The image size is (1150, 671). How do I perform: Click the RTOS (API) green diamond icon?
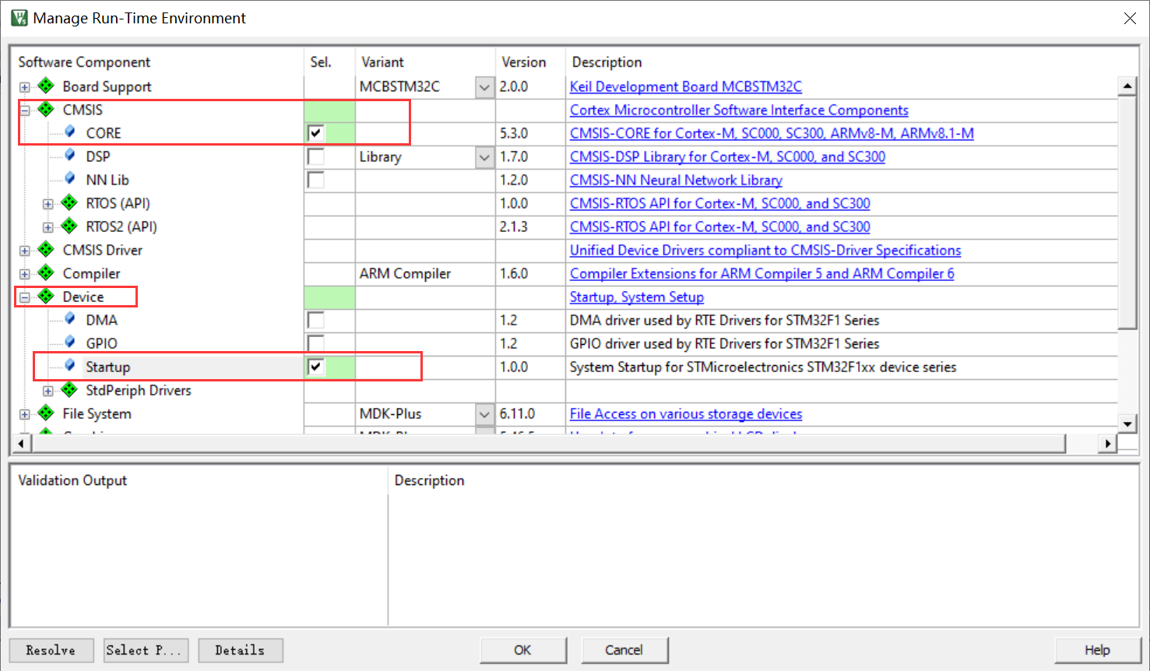click(x=69, y=202)
